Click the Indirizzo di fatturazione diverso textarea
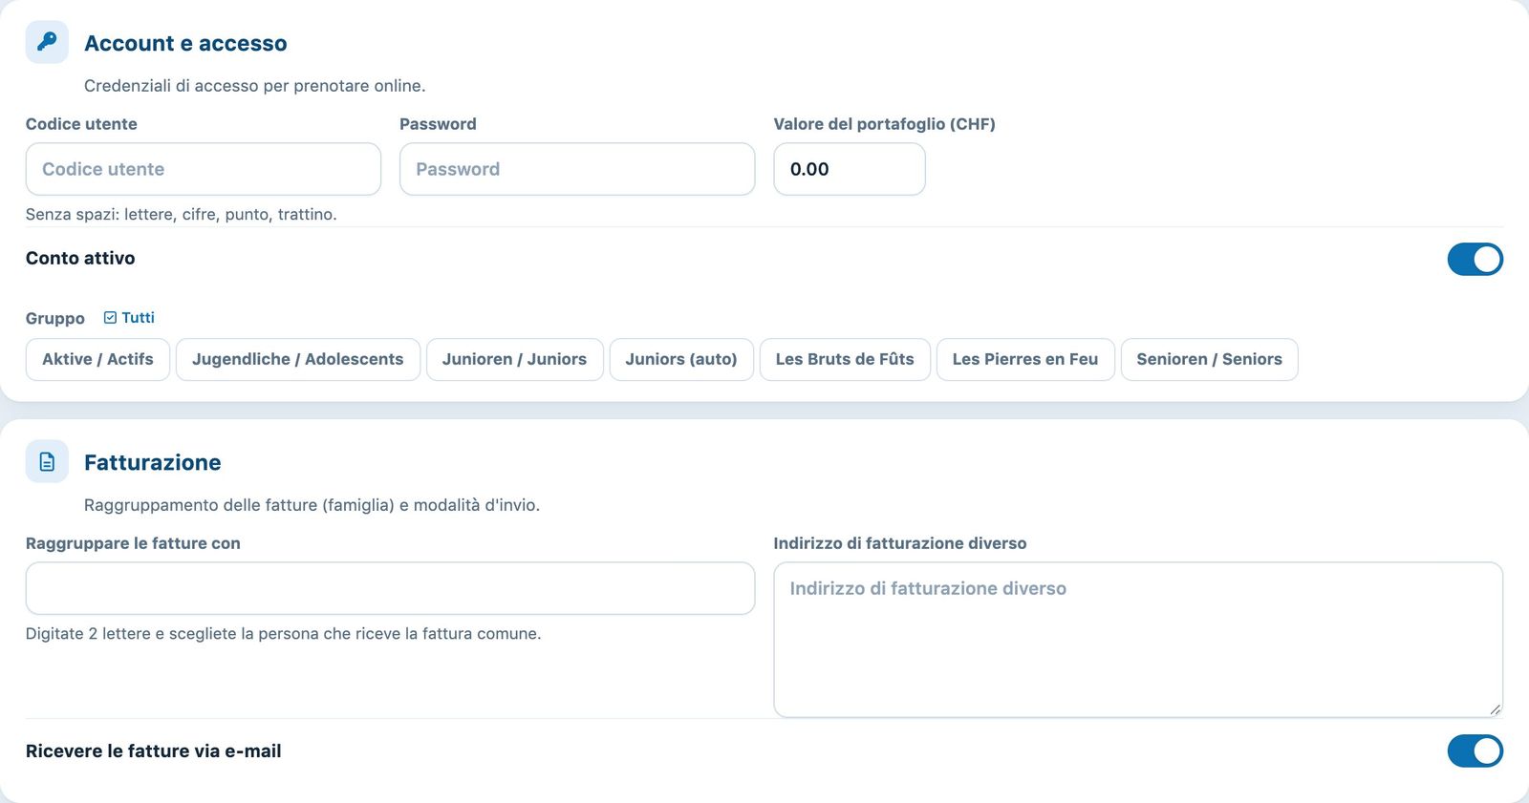1529x803 pixels. coord(1138,640)
